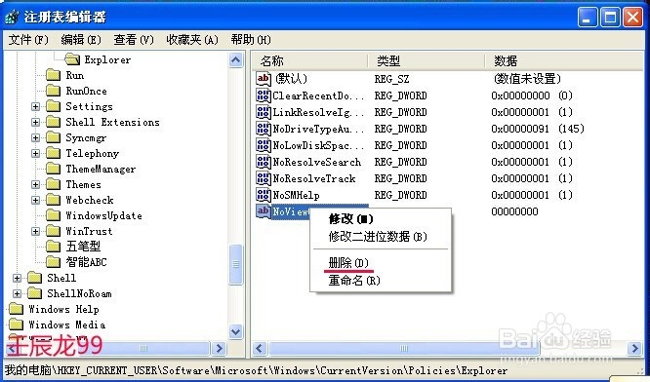Click the Themes folder icon
The height and width of the screenshot is (382, 650).
[x=53, y=184]
